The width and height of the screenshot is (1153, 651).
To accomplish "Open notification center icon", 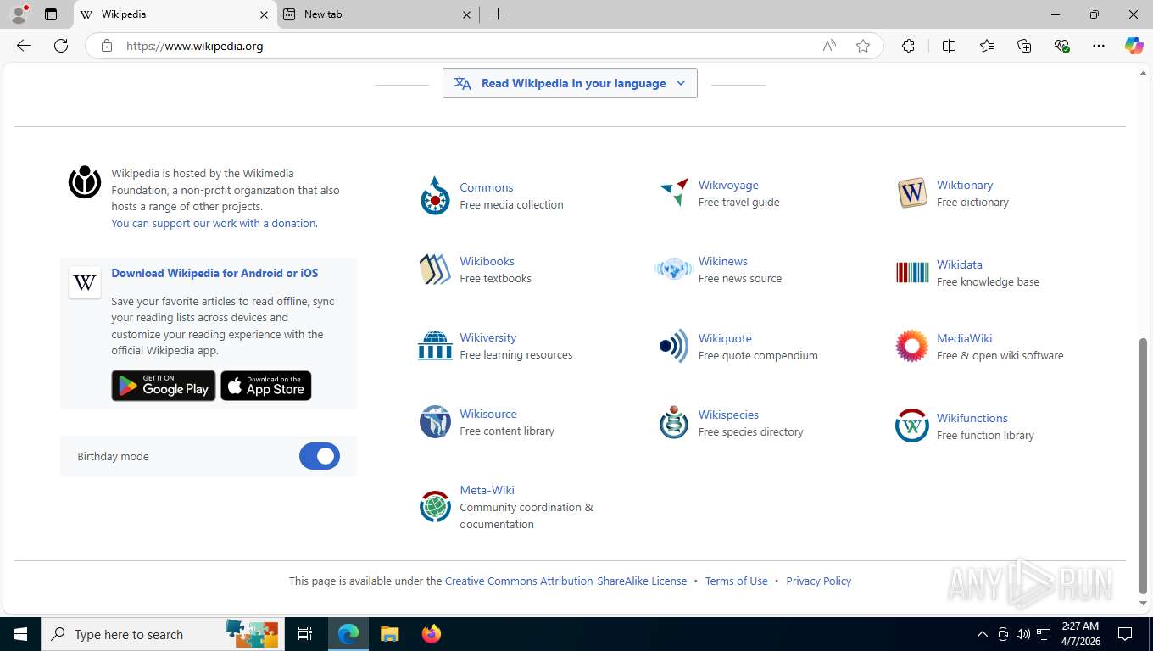I will point(1125,634).
